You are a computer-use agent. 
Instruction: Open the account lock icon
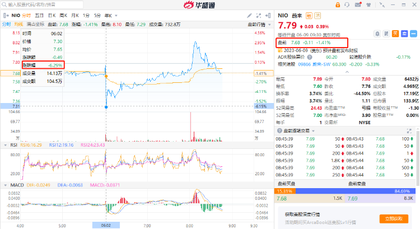[338, 5]
